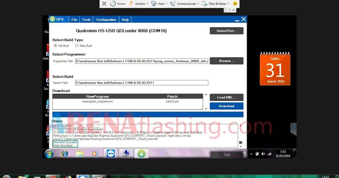The image size is (339, 178).
Task: Click the blue download progress bar
Action: click(148, 114)
